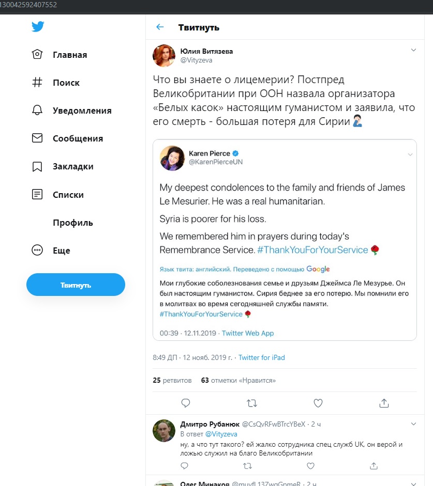Like the main tweet heart icon
The width and height of the screenshot is (433, 486).
click(318, 403)
